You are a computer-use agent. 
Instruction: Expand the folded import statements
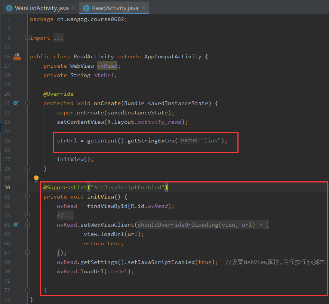point(27,37)
